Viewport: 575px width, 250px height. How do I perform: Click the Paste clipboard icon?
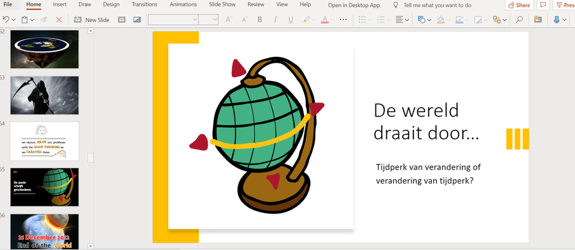tap(24, 20)
